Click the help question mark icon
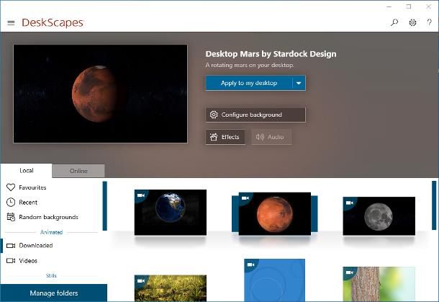The width and height of the screenshot is (439, 302). click(x=429, y=22)
